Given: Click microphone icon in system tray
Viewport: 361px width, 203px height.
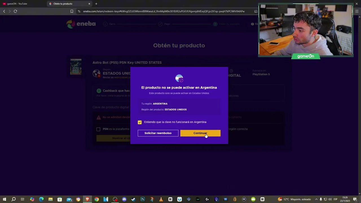Looking at the screenshot, I should point(321,199).
